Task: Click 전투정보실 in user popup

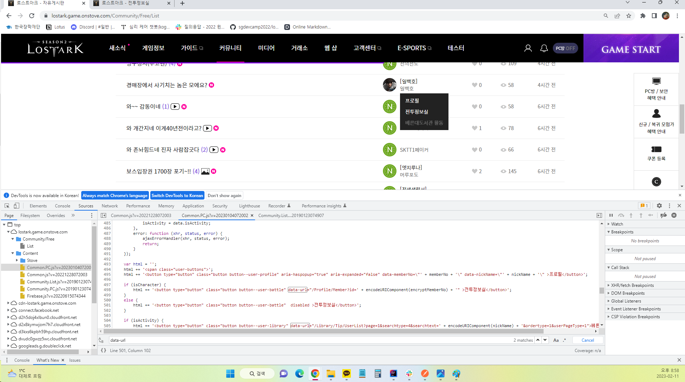Action: click(416, 112)
